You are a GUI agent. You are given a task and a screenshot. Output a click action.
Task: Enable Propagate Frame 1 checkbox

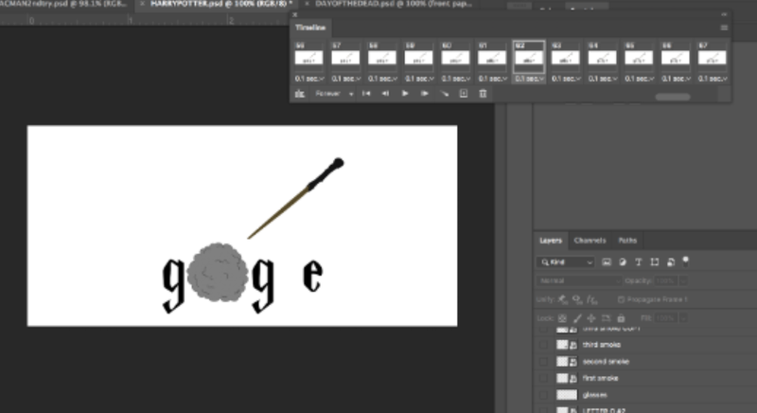click(622, 300)
